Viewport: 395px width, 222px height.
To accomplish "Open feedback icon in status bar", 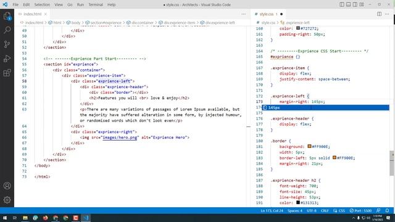I will tap(378, 211).
